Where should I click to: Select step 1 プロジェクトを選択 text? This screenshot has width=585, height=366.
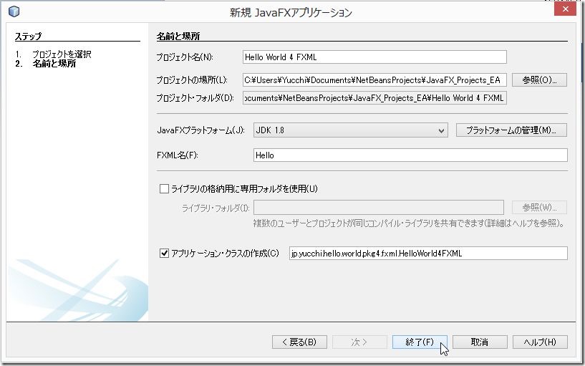pyautogui.click(x=62, y=54)
